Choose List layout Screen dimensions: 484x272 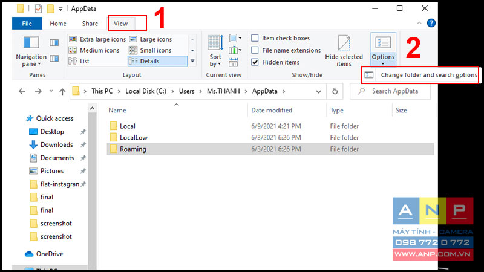(79, 61)
